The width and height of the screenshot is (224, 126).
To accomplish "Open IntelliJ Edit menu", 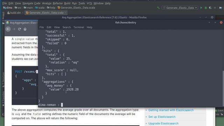I will (11, 3).
